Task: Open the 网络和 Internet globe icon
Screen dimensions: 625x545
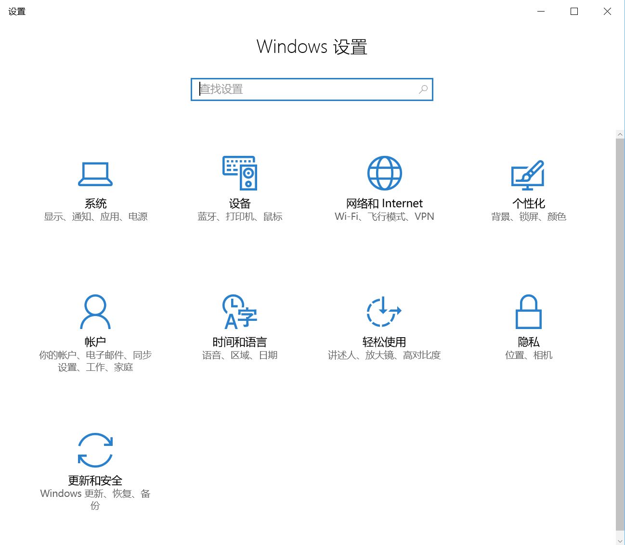Action: pyautogui.click(x=384, y=173)
